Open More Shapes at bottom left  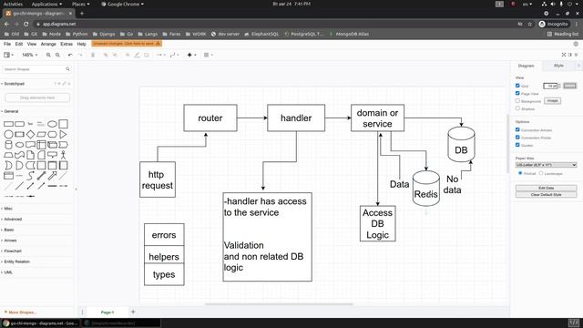[20, 313]
